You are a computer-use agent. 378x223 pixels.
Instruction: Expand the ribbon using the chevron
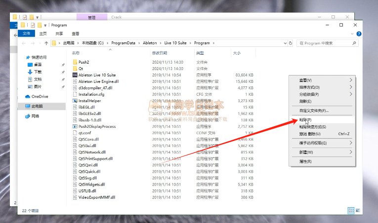352,34
